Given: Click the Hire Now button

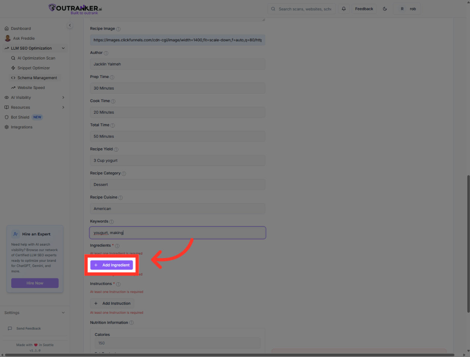Looking at the screenshot, I should pos(35,283).
